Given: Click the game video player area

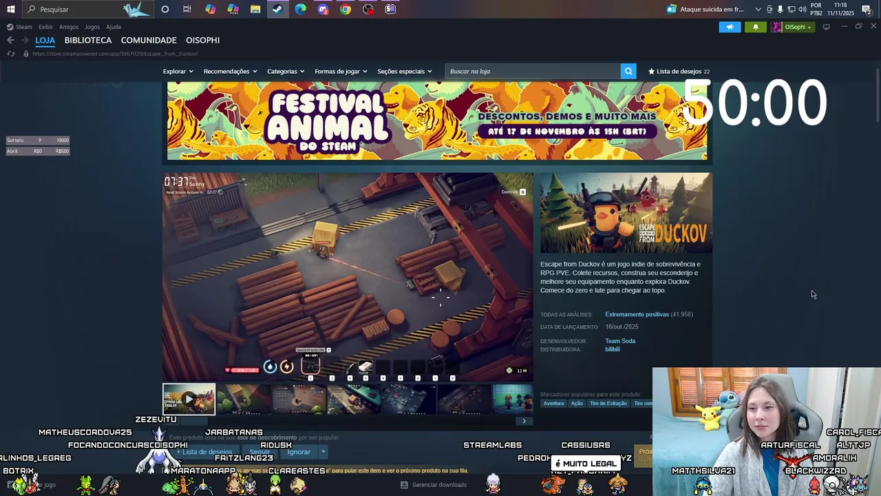Looking at the screenshot, I should point(348,277).
